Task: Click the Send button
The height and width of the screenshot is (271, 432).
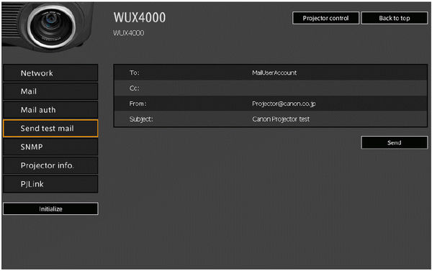Action: pos(395,142)
